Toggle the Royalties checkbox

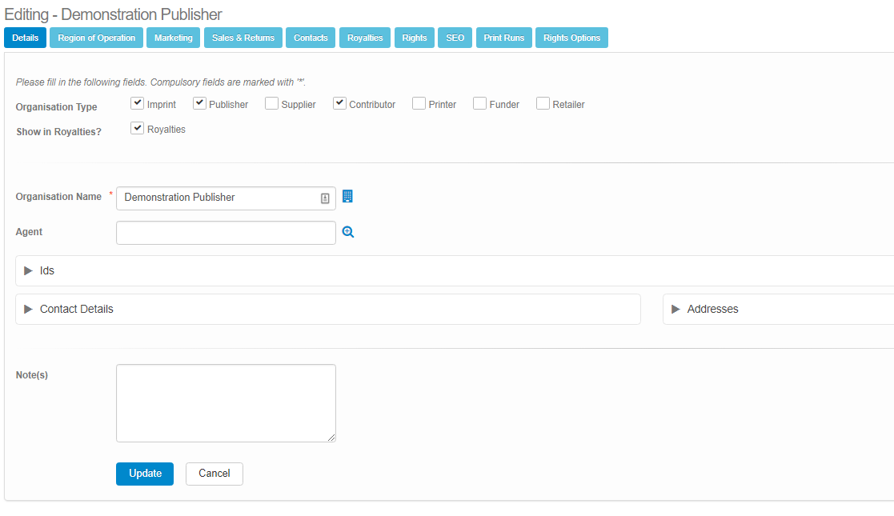pyautogui.click(x=137, y=128)
